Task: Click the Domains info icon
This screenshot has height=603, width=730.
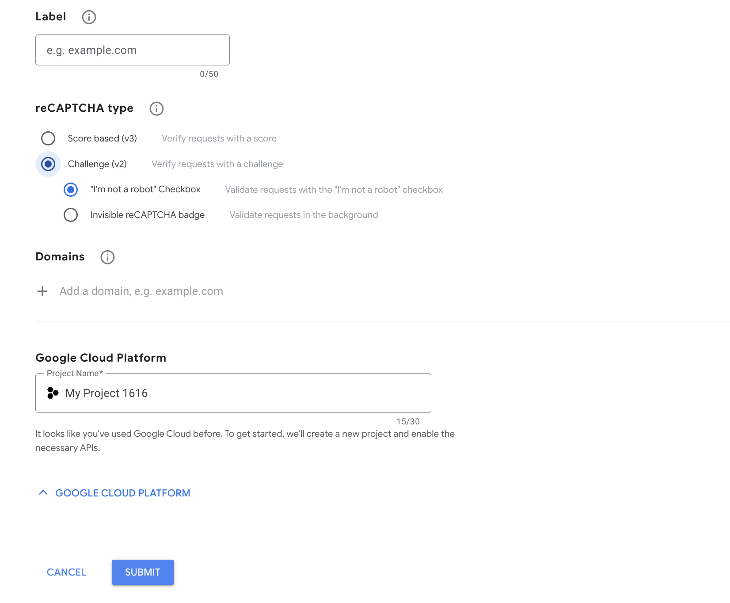Action: click(107, 257)
